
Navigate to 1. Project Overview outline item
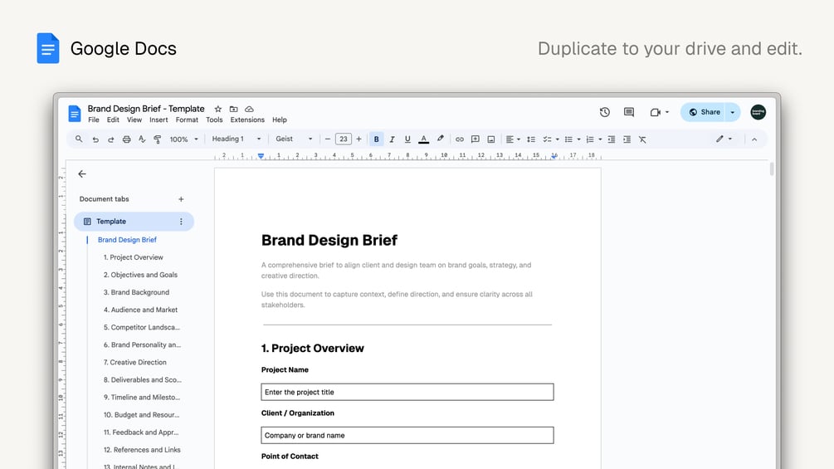pos(134,257)
